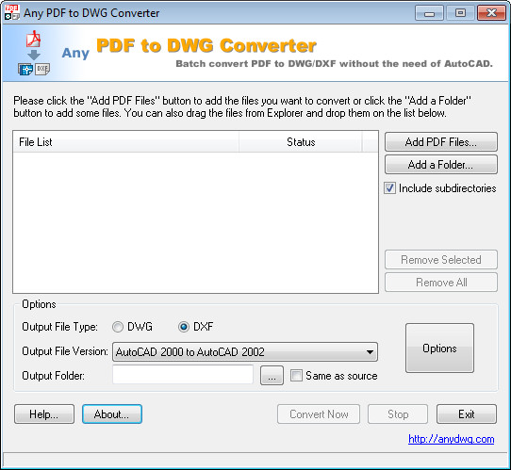Image resolution: width=511 pixels, height=470 pixels.
Task: Minimize the converter window
Action: [429, 13]
